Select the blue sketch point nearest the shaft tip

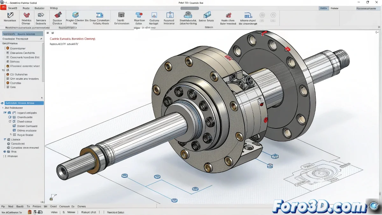tap(124, 176)
